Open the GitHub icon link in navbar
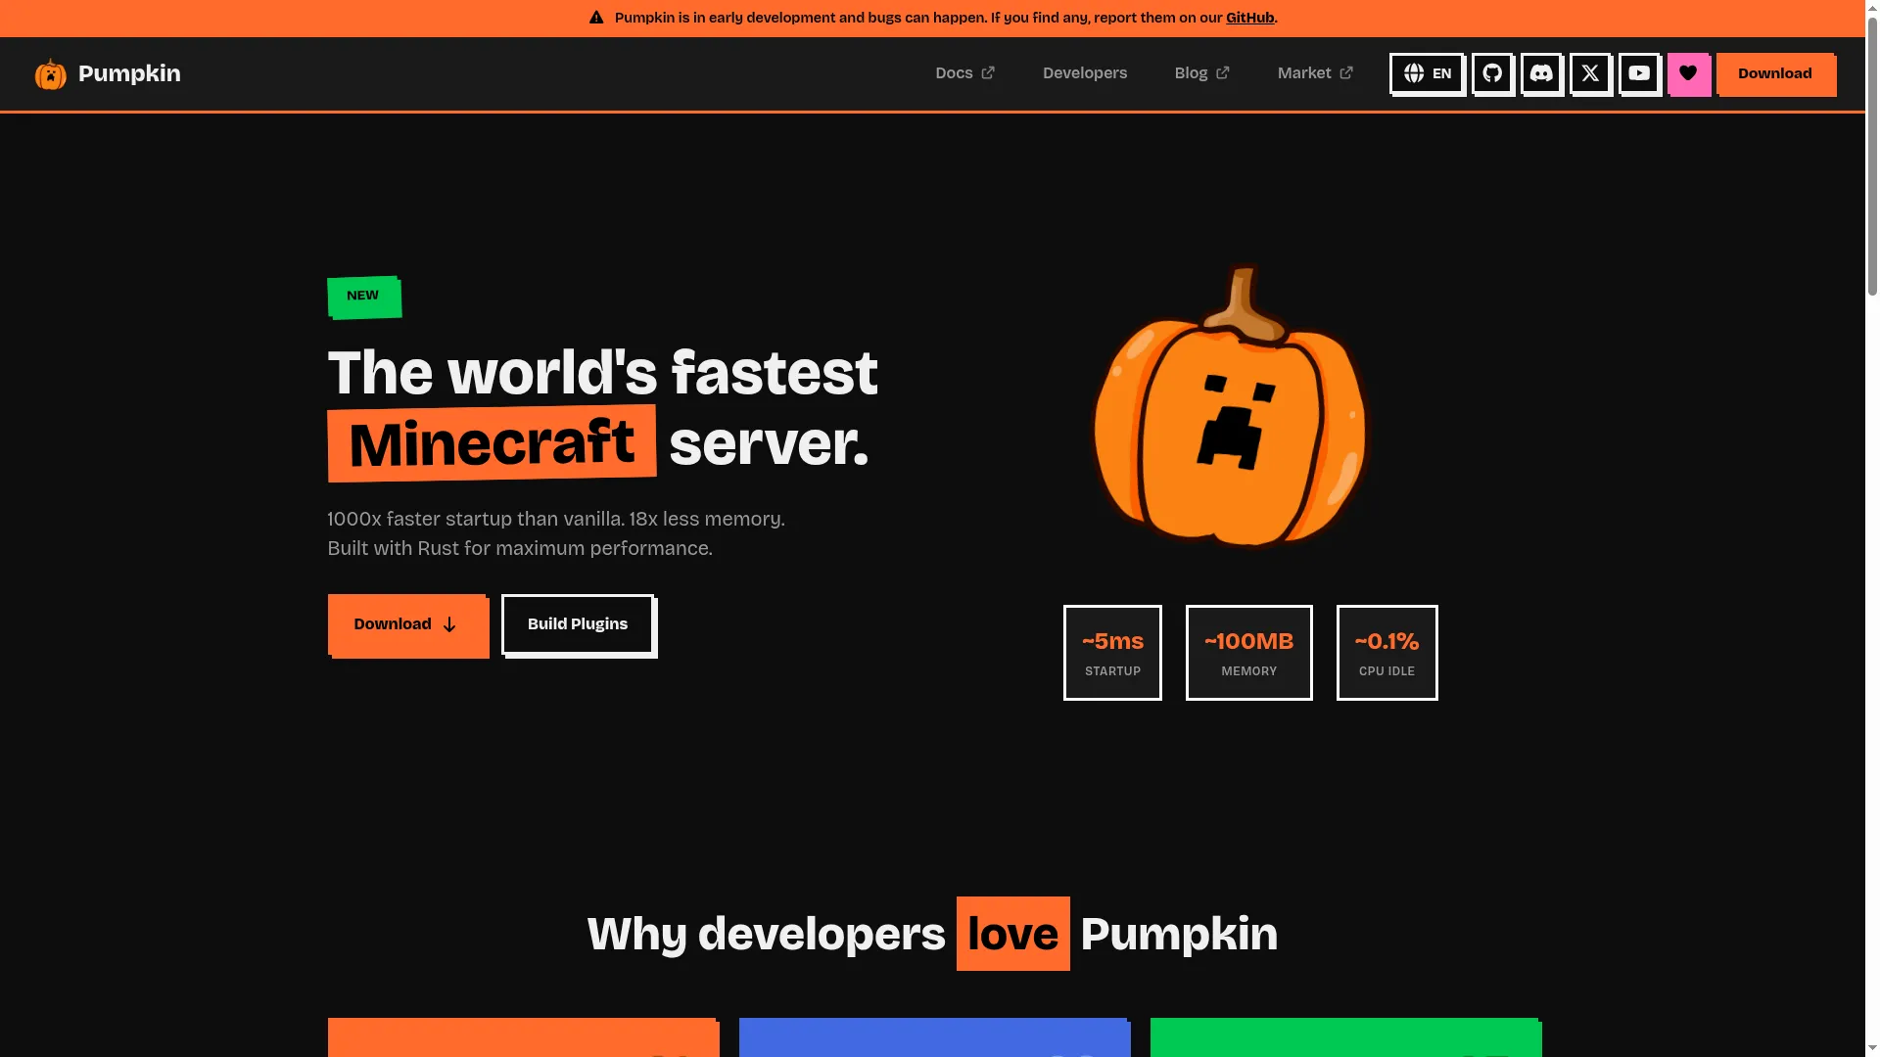Image resolution: width=1880 pixels, height=1057 pixels. tap(1492, 73)
